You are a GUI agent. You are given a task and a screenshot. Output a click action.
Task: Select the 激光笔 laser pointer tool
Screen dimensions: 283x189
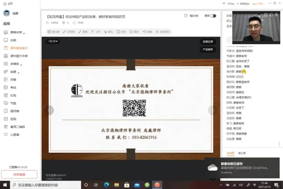point(53,32)
